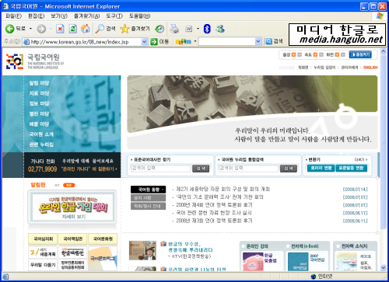Screen dimensions: 389x282
Task: Click in the 표준국어대사전 search input field
Action: click(161, 169)
